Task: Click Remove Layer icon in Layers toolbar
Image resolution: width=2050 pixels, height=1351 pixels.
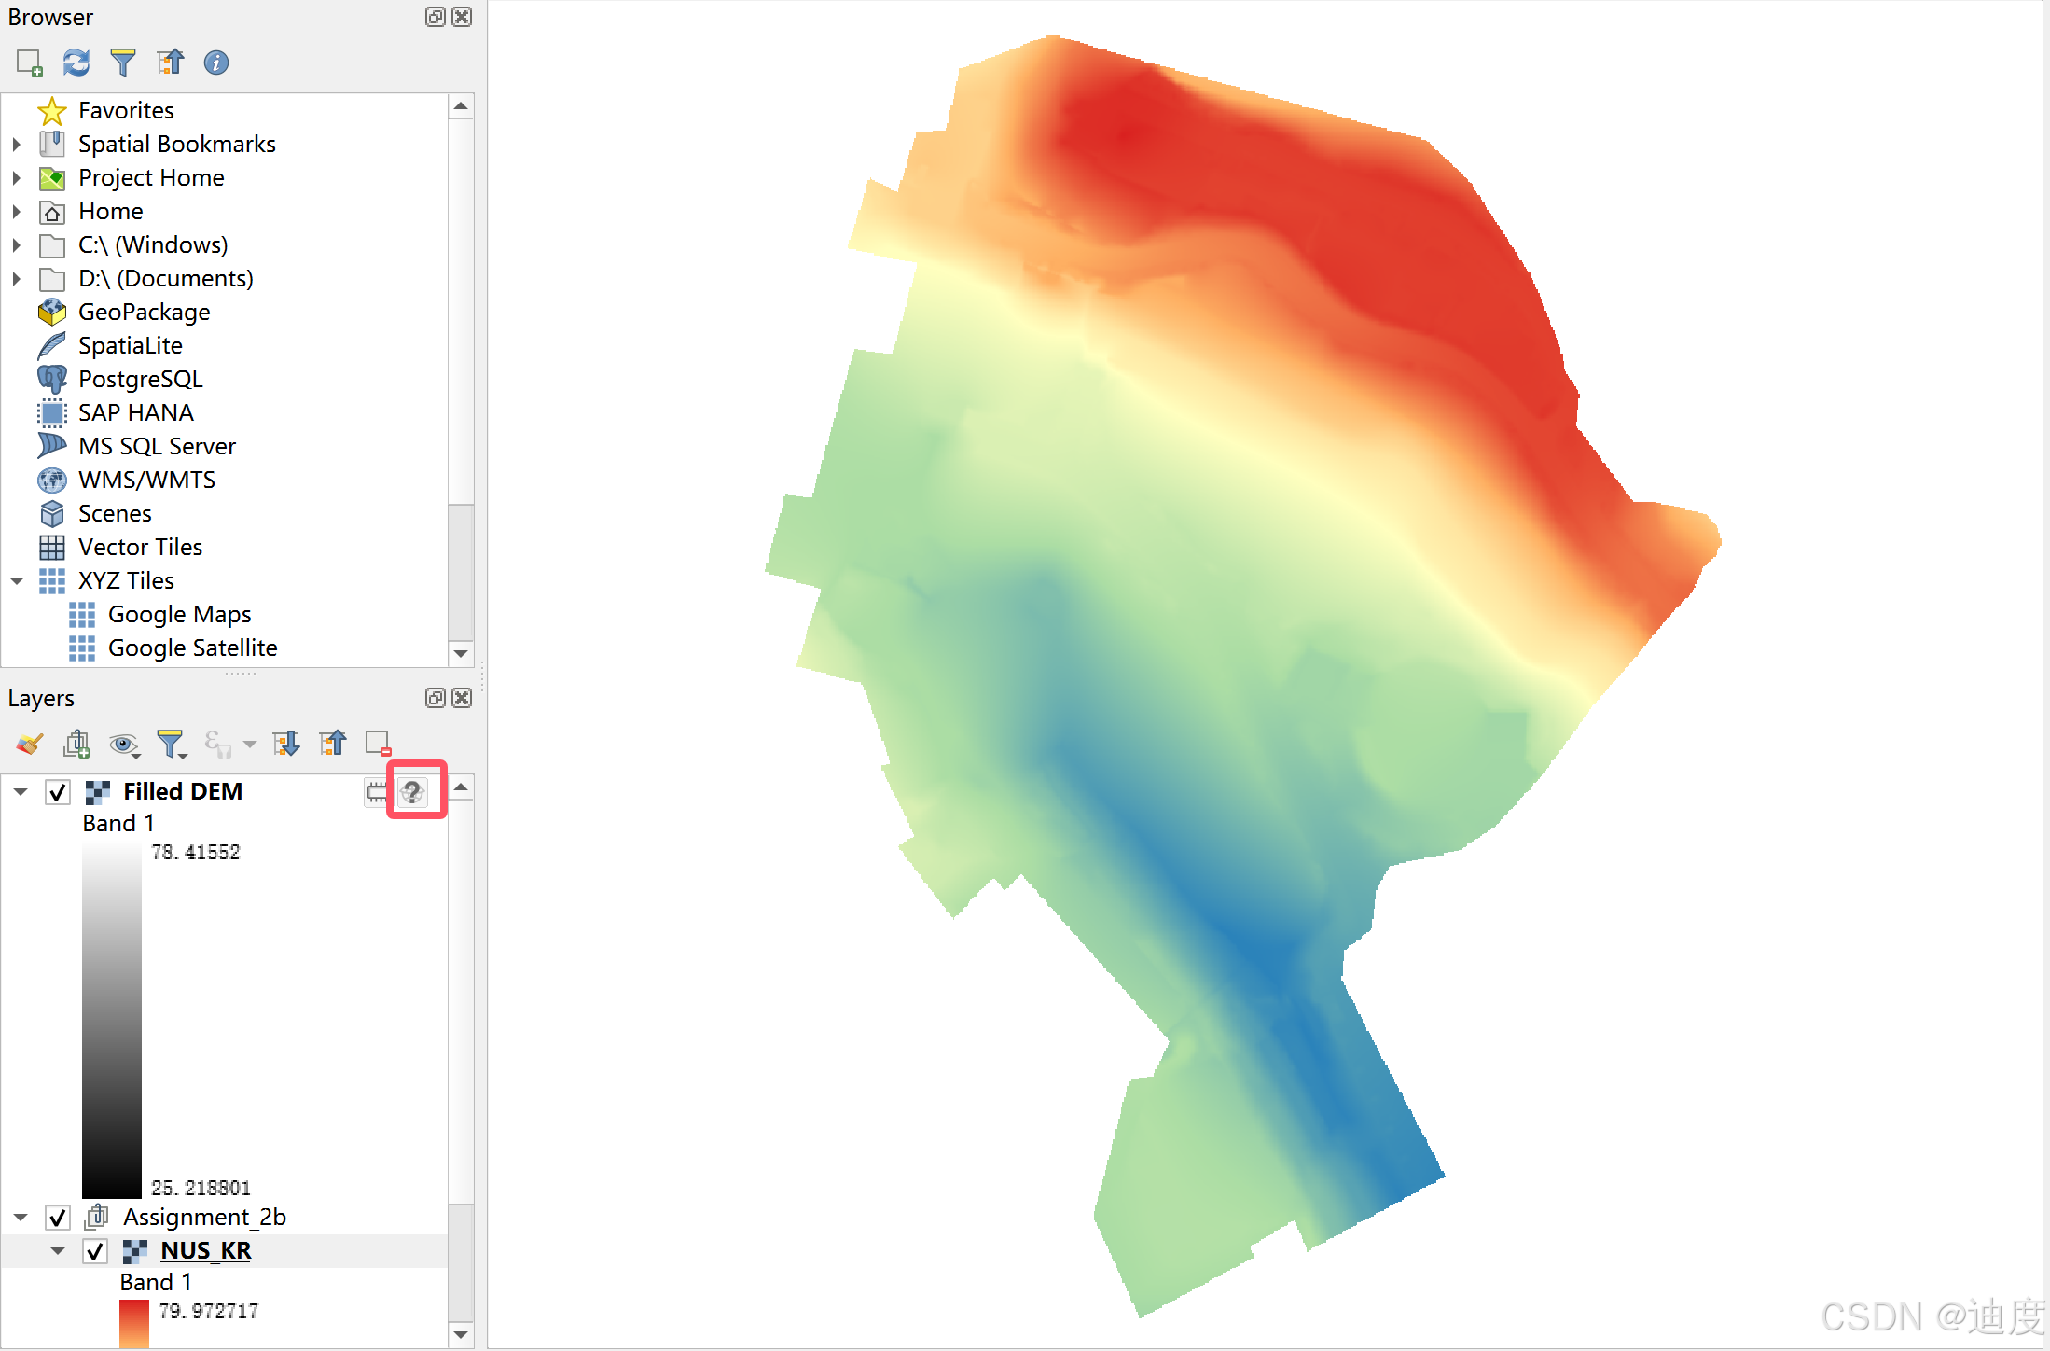Action: 378,744
